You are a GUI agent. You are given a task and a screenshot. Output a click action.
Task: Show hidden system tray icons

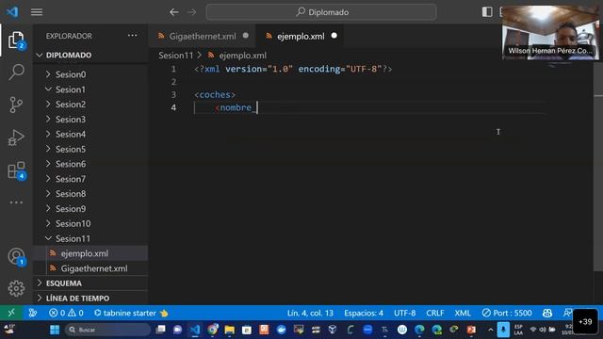coord(490,330)
